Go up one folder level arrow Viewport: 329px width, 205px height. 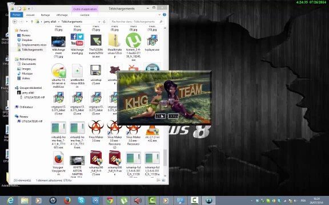pyautogui.click(x=32, y=22)
